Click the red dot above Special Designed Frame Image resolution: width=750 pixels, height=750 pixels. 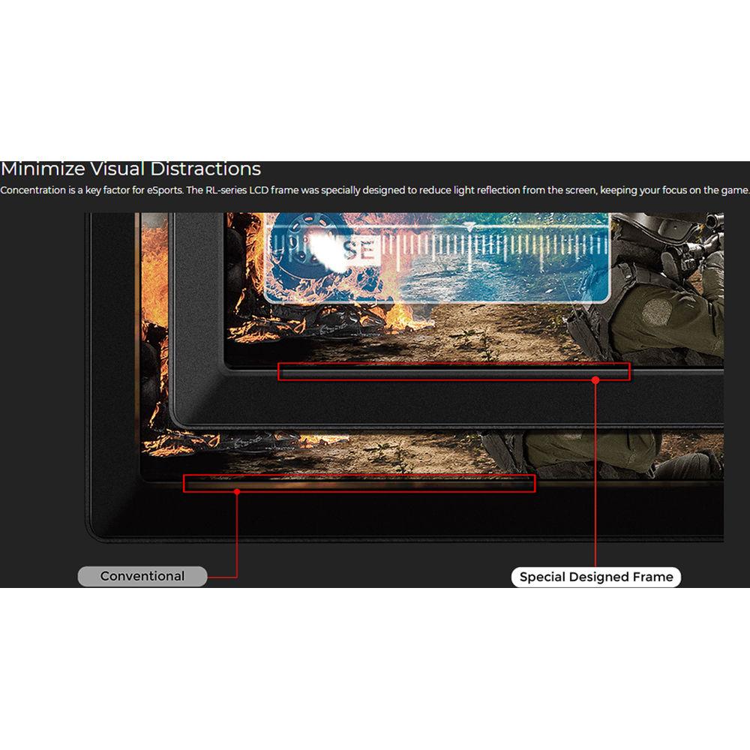point(595,380)
